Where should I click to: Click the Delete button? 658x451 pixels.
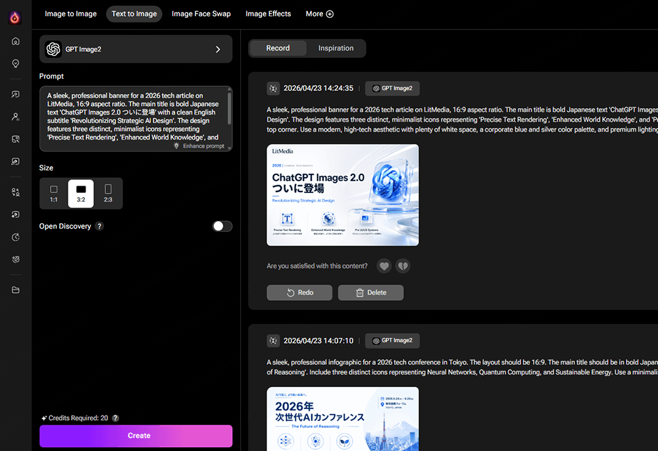(371, 293)
